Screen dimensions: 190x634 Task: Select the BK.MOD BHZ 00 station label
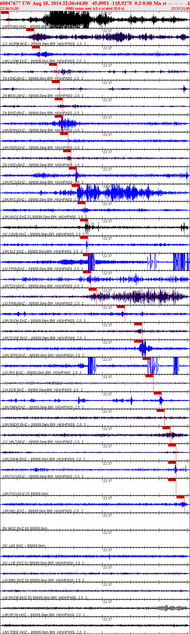pyautogui.click(x=25, y=528)
